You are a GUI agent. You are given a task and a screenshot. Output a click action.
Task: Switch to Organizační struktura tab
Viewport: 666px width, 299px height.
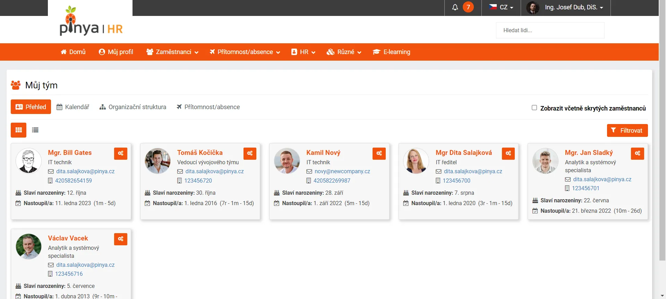click(x=133, y=107)
